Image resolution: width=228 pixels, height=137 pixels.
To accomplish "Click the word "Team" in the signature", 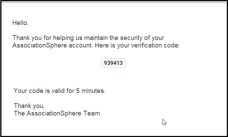I will (x=92, y=113).
